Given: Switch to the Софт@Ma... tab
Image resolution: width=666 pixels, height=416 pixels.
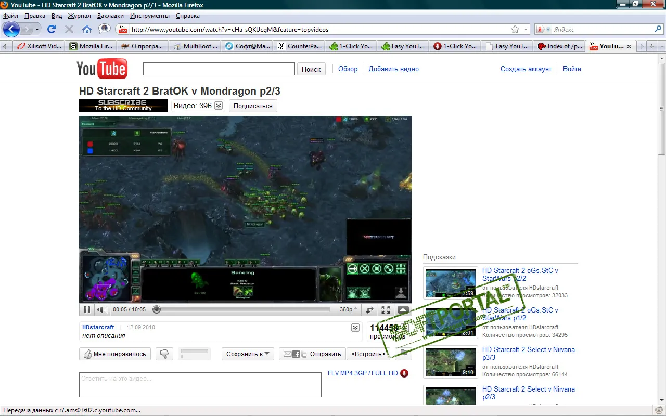Looking at the screenshot, I should click(247, 46).
